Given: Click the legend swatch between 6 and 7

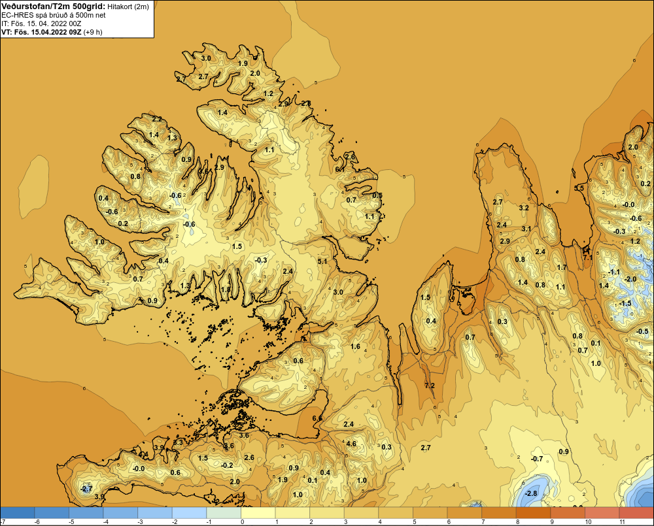Looking at the screenshot, I should [x=464, y=513].
